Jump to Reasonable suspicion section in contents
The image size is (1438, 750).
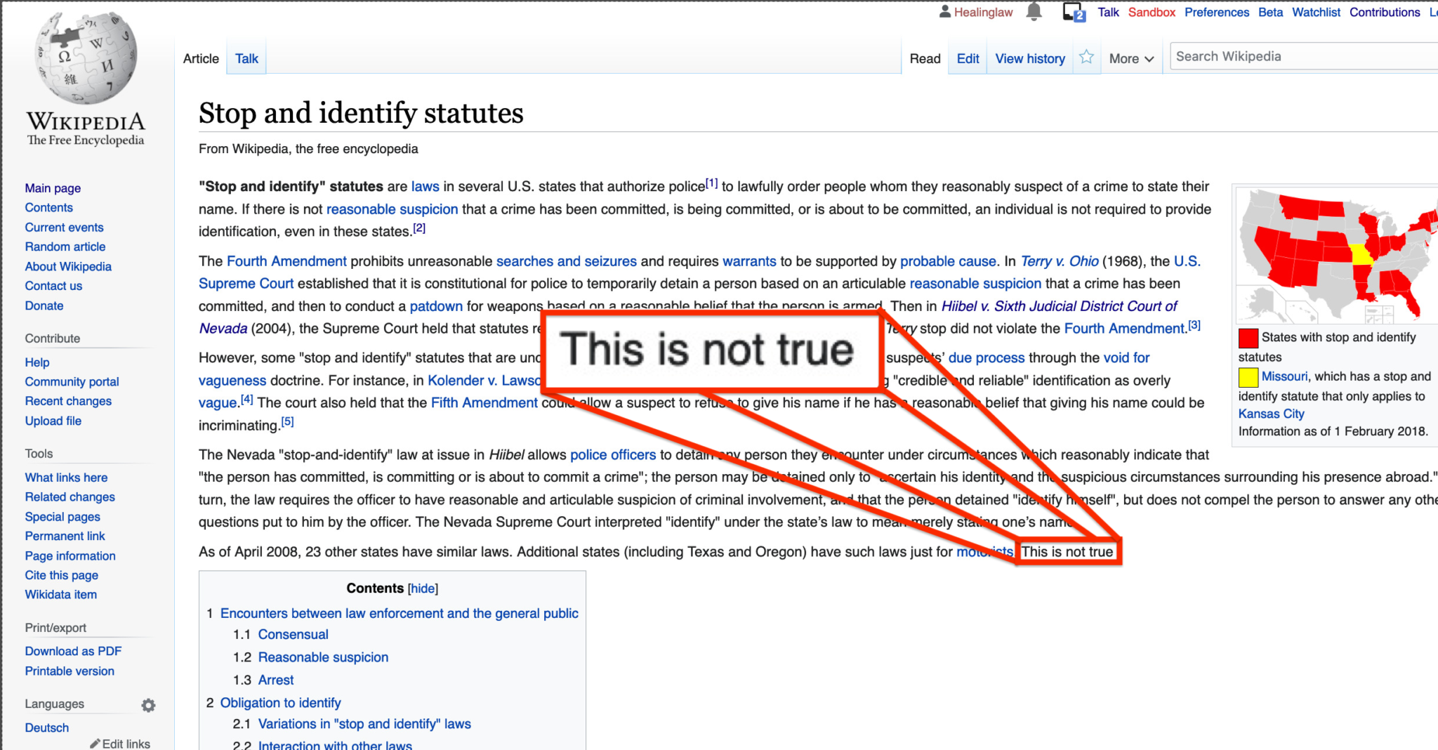323,657
